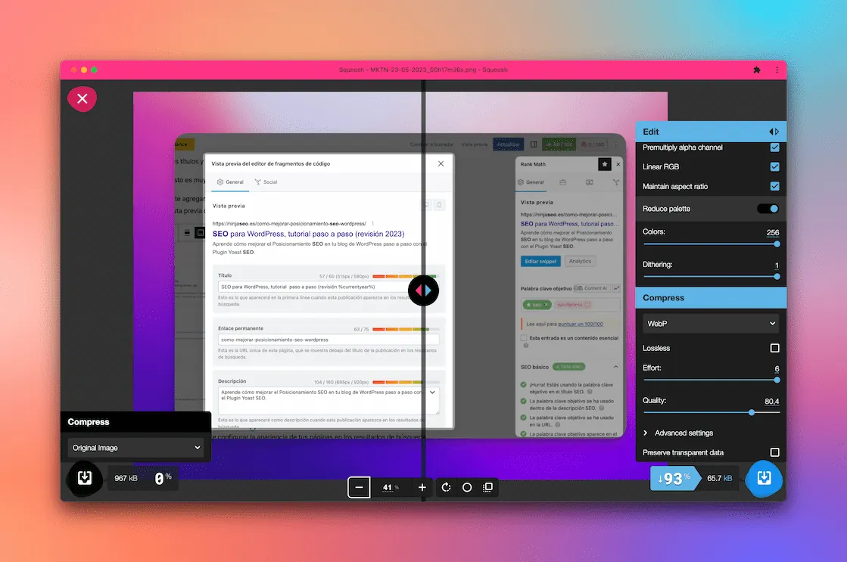The height and width of the screenshot is (562, 847).
Task: Uncheck Maintain aspect ratio
Action: pyautogui.click(x=774, y=186)
